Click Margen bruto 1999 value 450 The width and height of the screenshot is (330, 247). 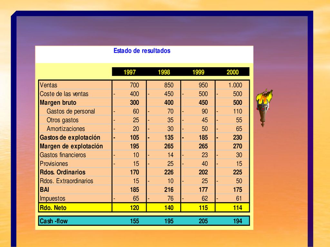click(x=203, y=103)
